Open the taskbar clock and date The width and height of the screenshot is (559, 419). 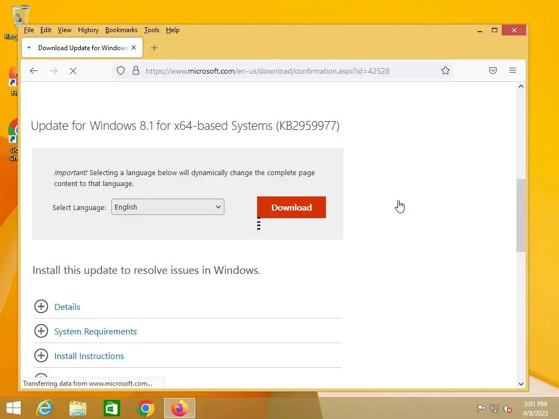coord(535,409)
